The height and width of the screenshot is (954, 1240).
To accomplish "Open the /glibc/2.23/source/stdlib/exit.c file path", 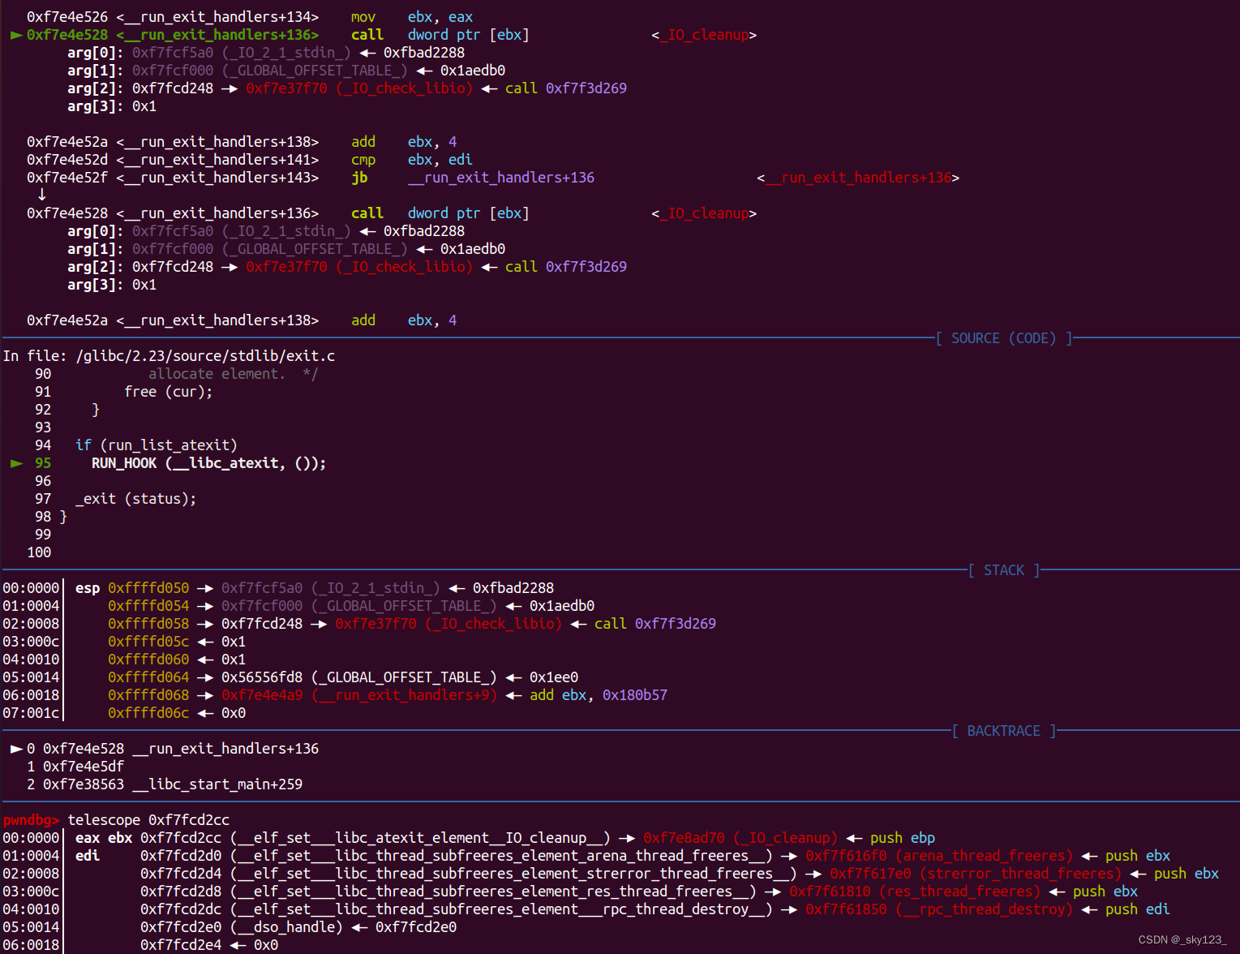I will click(x=205, y=356).
